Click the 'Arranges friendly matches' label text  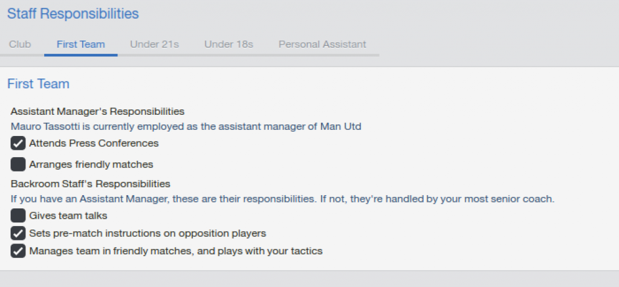91,164
